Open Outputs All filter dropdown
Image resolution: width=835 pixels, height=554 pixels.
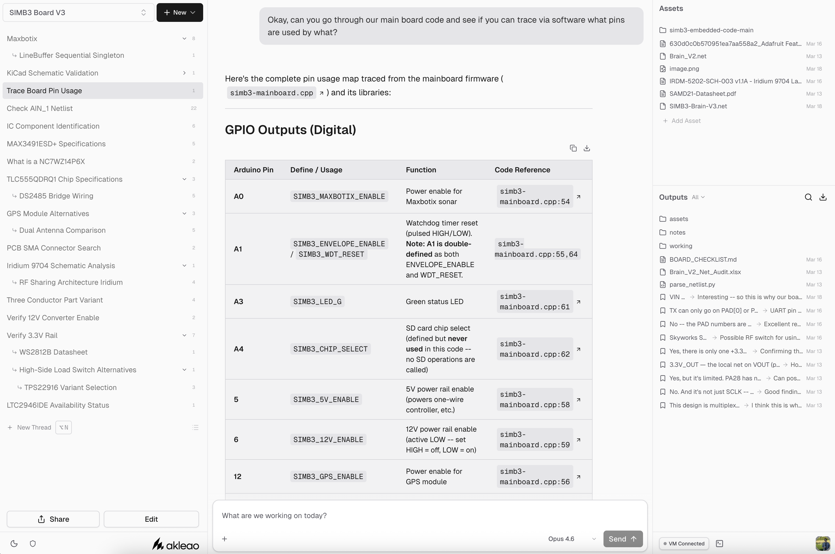pyautogui.click(x=698, y=197)
